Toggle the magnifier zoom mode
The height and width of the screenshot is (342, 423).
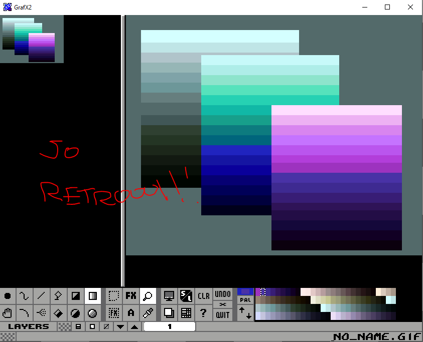click(148, 296)
